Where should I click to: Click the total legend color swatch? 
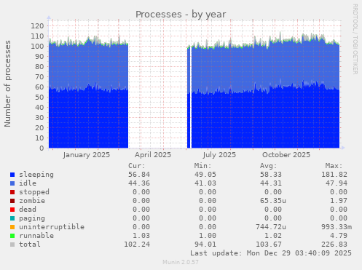coord(12,245)
